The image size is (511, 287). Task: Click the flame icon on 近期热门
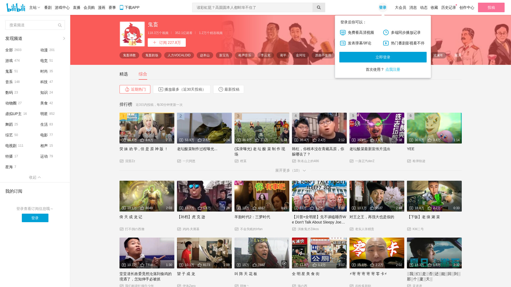(x=127, y=89)
